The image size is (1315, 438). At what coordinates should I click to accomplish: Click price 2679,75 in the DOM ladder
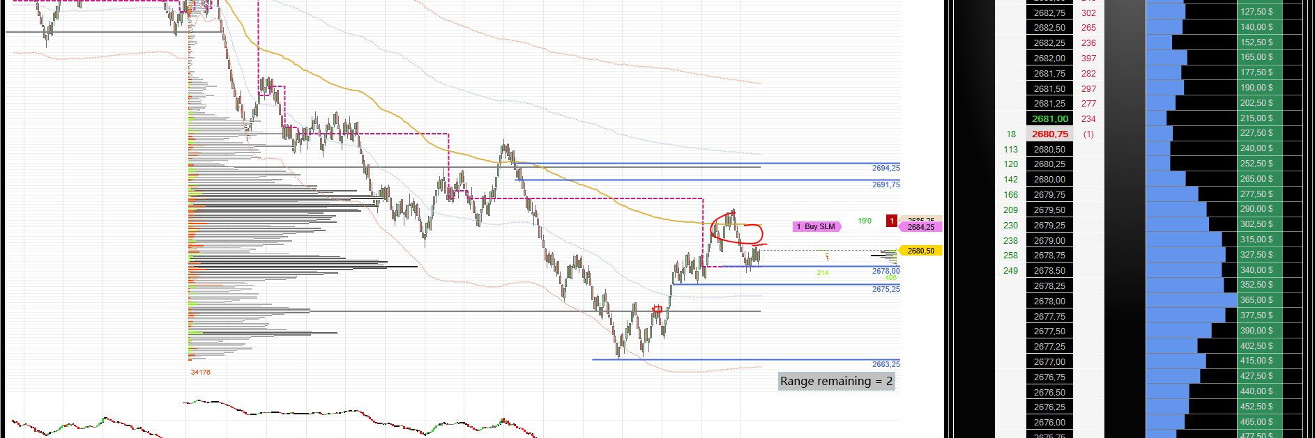coord(1049,195)
